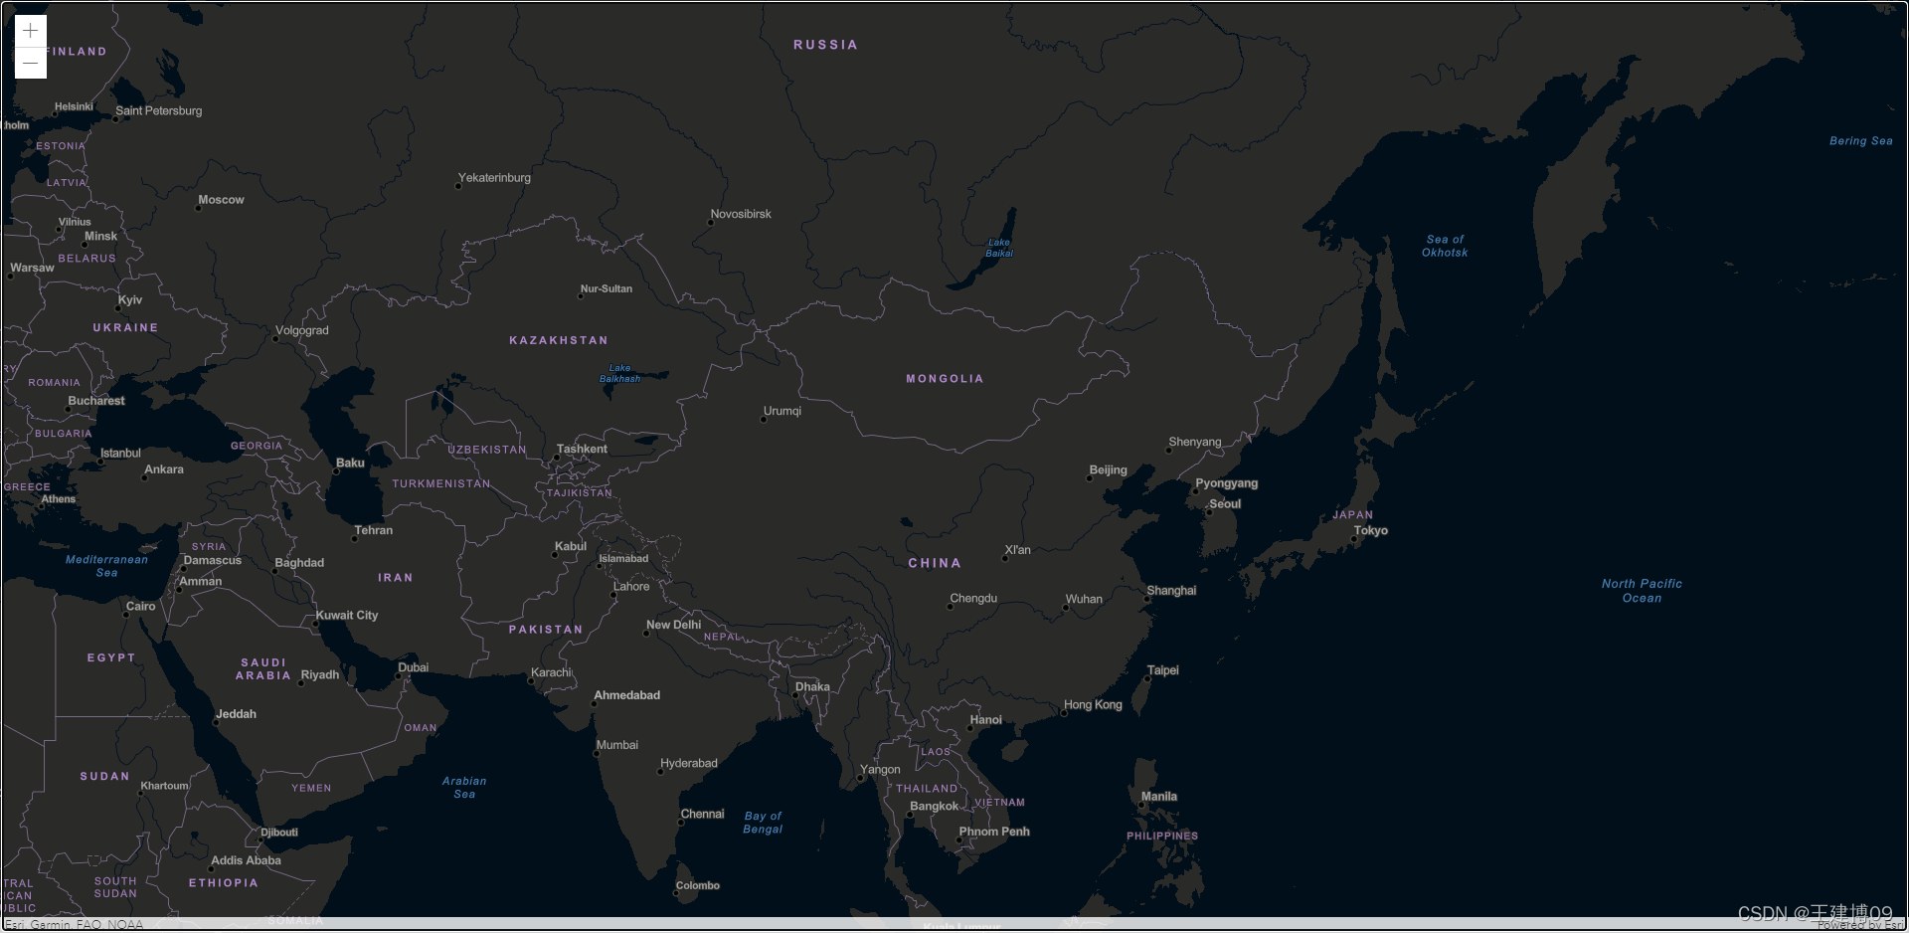Screen dimensions: 1909x933
Task: Click the Baku city label
Action: [x=350, y=464]
